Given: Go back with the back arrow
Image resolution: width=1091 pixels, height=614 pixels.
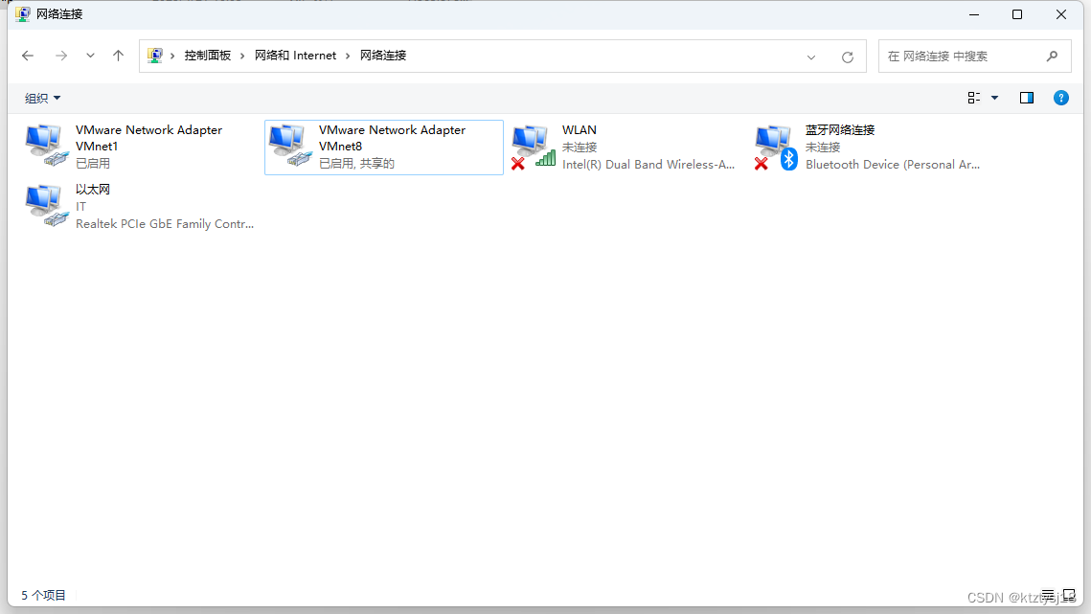Looking at the screenshot, I should point(28,56).
